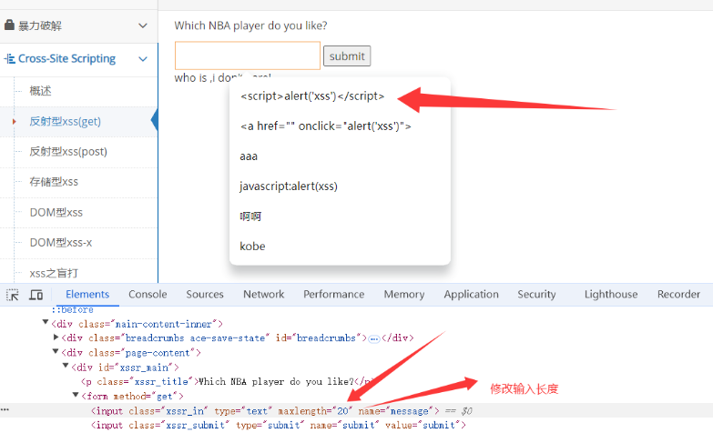Expand the 暴力破解 menu chevron
713x433 pixels.
(x=143, y=25)
